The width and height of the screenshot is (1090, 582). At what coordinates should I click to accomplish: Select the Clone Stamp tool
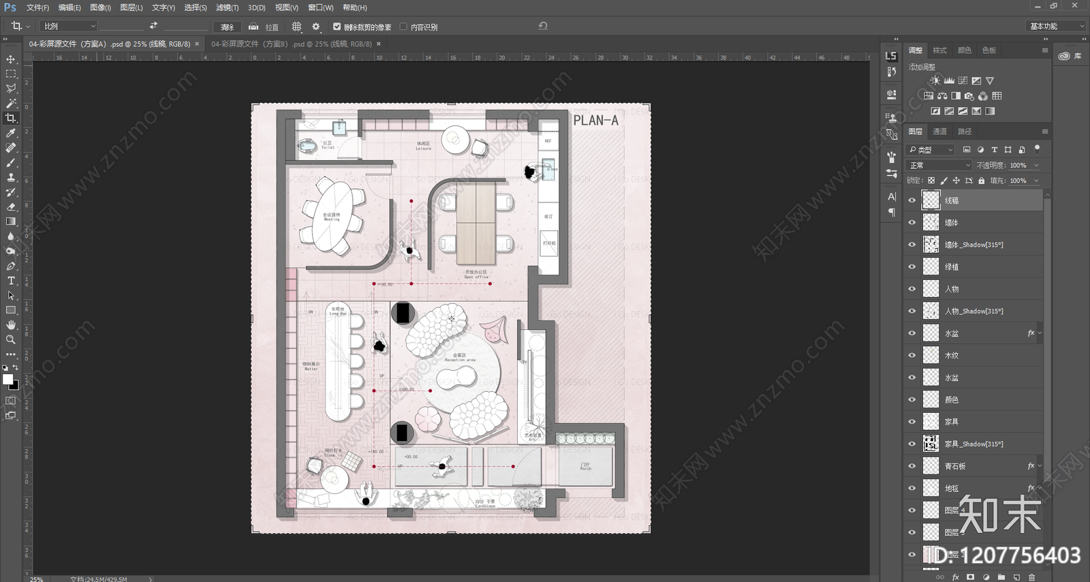click(11, 177)
